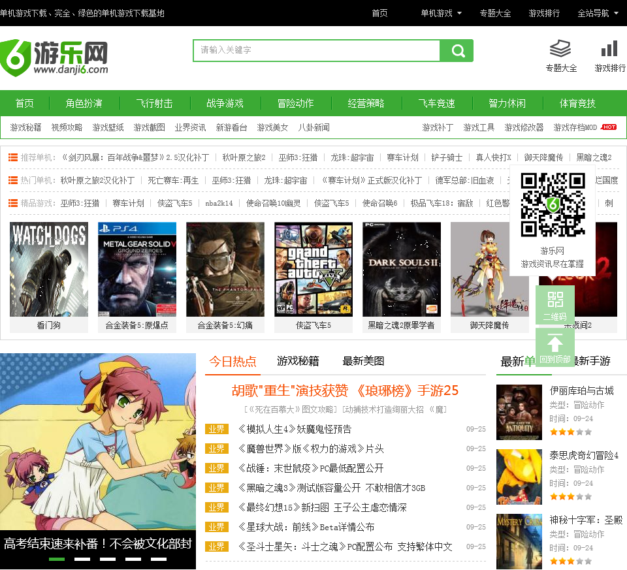
Task: Open the 神秘十字军 game thumbnail
Action: 519,542
